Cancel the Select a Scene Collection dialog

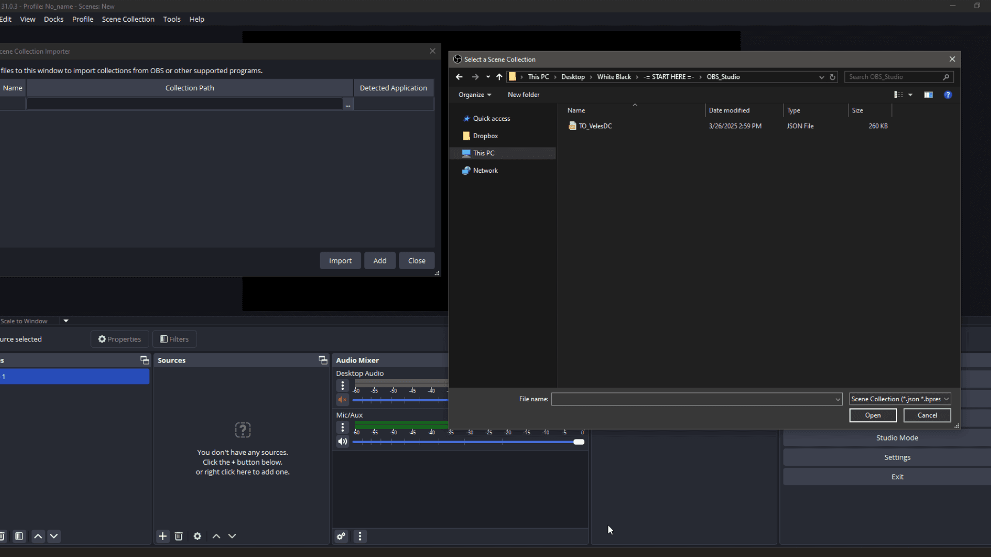tap(927, 416)
